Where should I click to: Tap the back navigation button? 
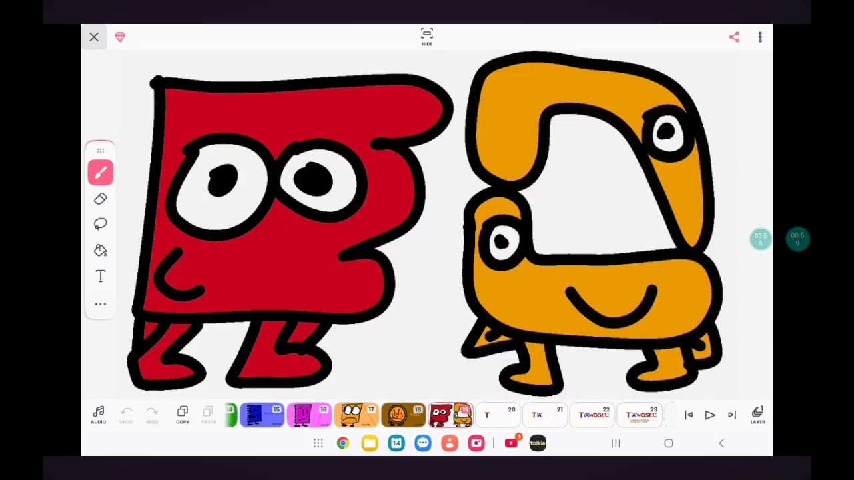721,443
